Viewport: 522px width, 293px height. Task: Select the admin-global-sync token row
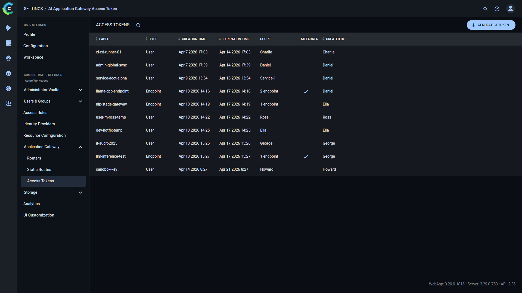click(x=306, y=65)
